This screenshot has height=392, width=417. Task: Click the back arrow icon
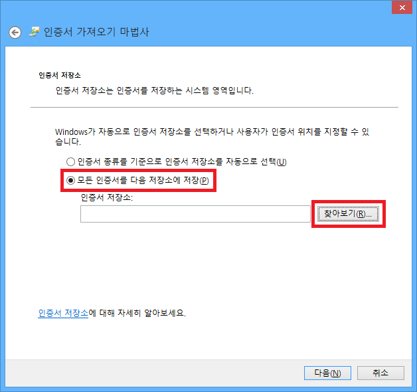(x=15, y=33)
